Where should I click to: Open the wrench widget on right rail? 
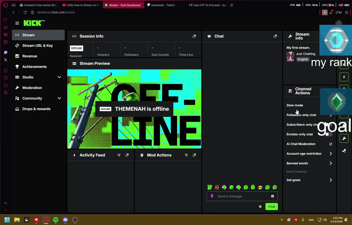click(344, 138)
